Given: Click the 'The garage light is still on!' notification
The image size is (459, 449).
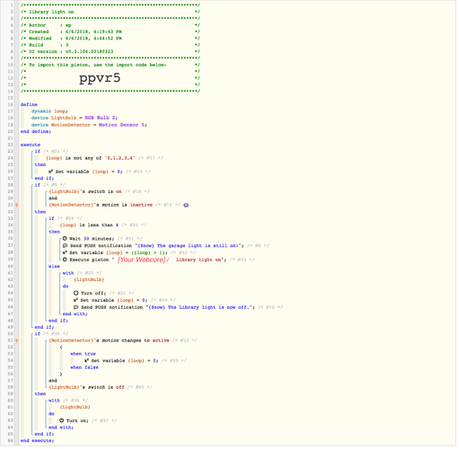Looking at the screenshot, I should [x=154, y=247].
